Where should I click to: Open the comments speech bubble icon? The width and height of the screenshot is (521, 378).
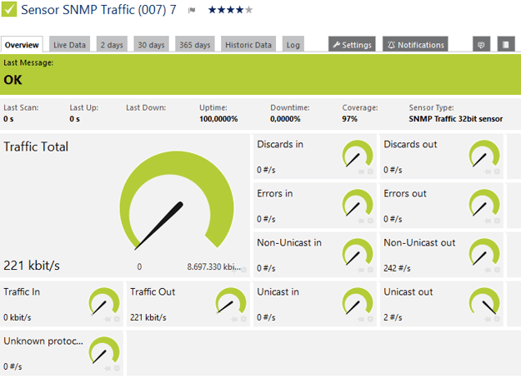pyautogui.click(x=481, y=44)
